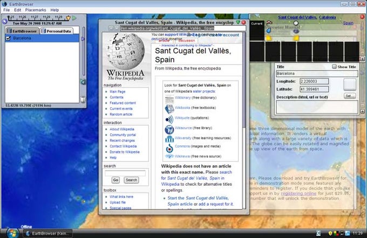Switch to the EarthBrowser tab
The image size is (367, 238).
[22, 31]
